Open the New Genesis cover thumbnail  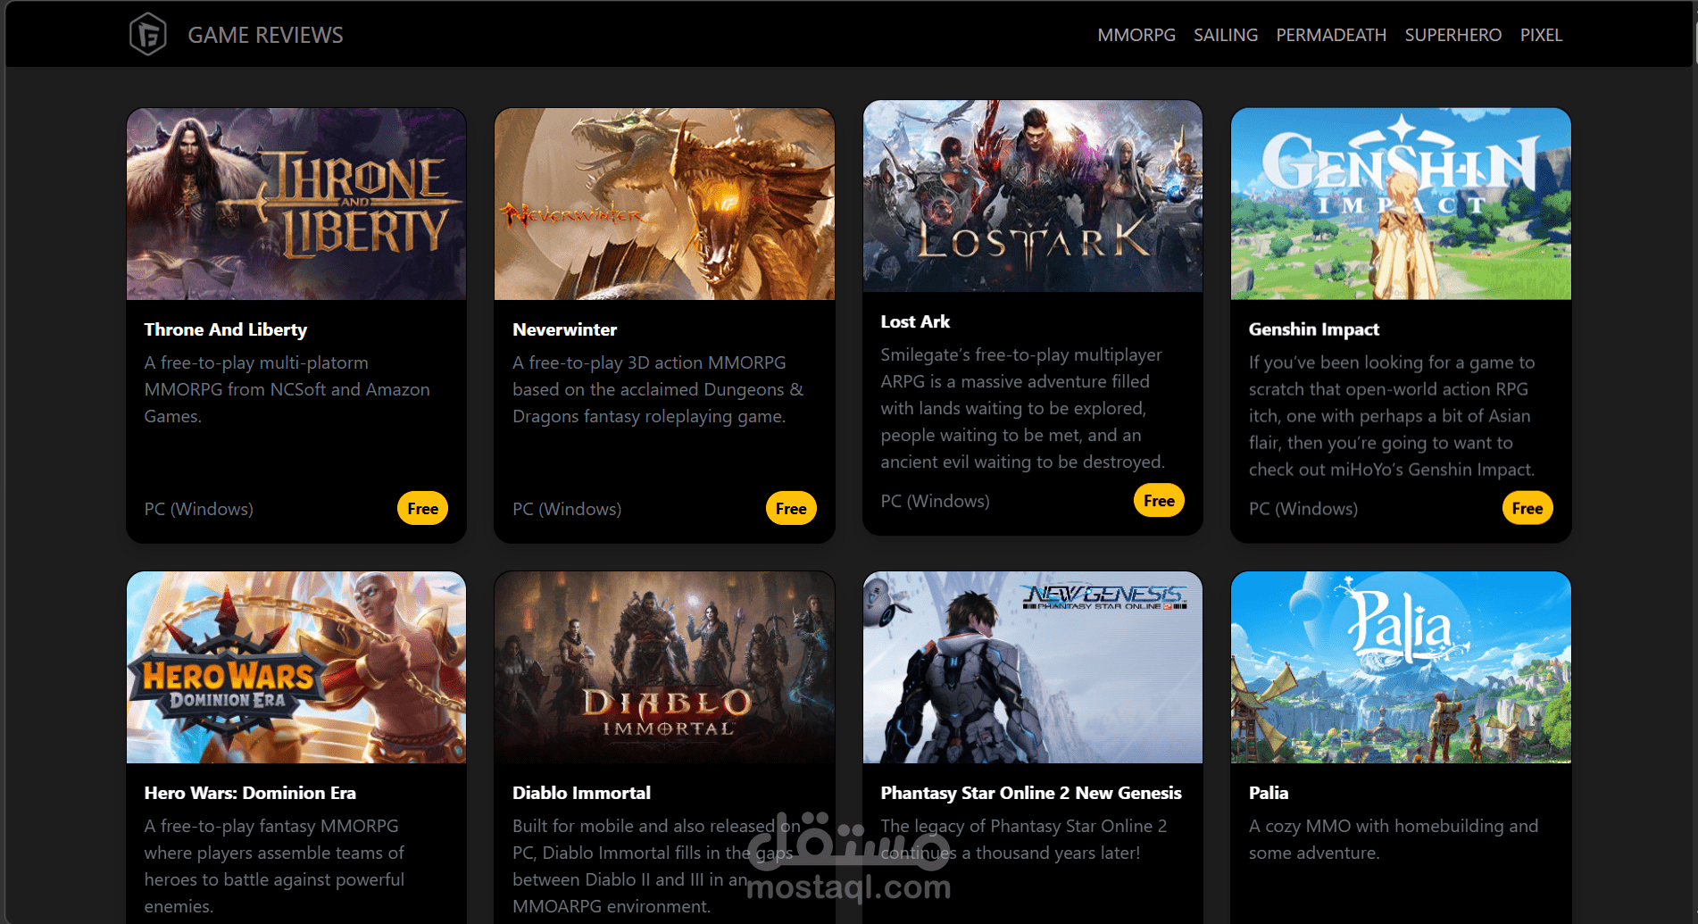pos(1033,668)
